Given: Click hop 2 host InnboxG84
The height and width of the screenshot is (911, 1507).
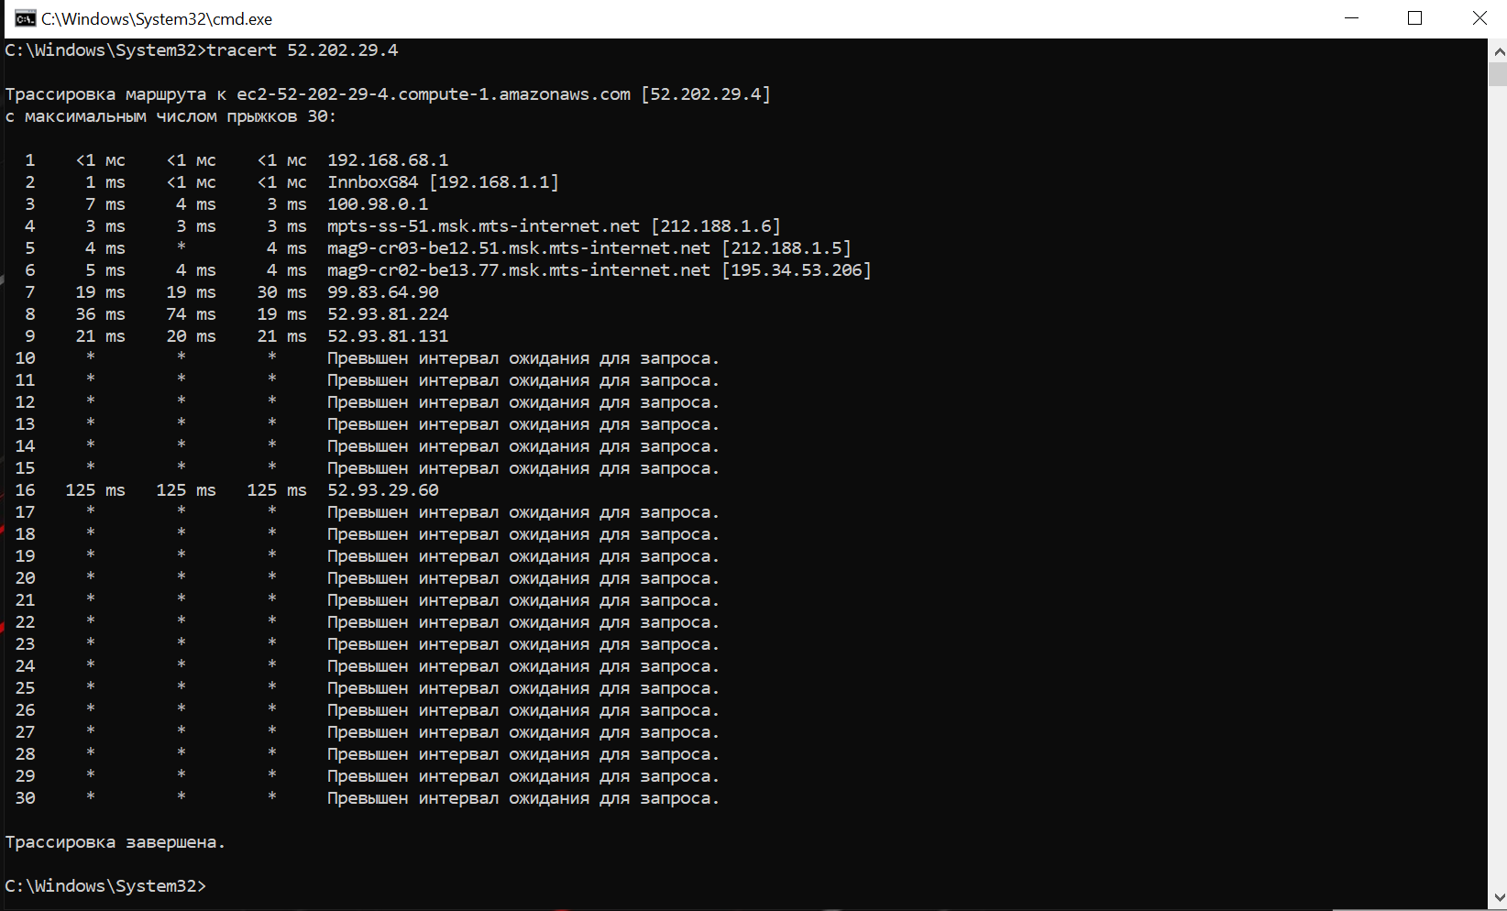Looking at the screenshot, I should [x=373, y=182].
